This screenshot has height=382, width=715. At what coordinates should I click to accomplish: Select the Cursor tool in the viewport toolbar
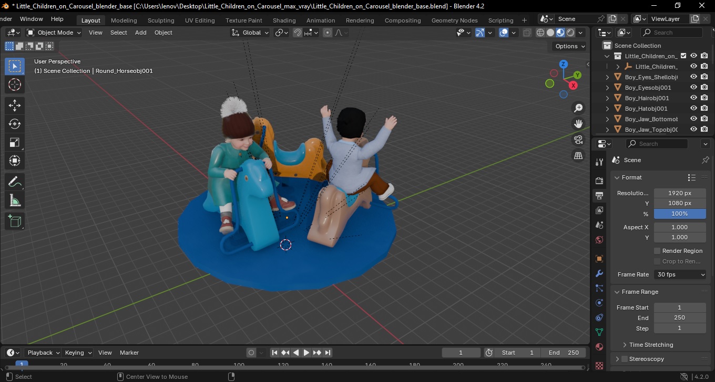pyautogui.click(x=15, y=84)
